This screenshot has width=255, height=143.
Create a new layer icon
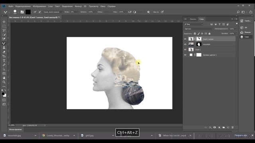(228, 128)
